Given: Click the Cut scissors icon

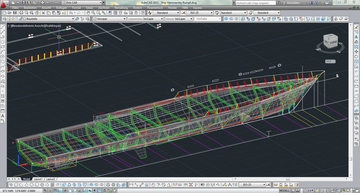Looking at the screenshot, I should 43,13.
